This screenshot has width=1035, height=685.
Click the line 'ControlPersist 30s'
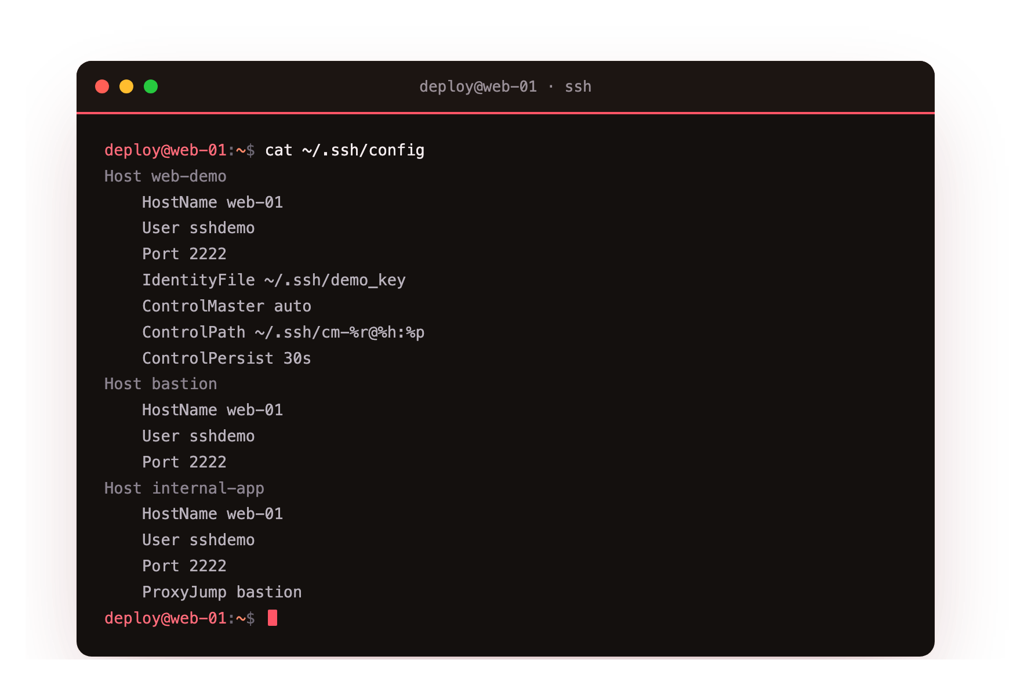click(227, 358)
